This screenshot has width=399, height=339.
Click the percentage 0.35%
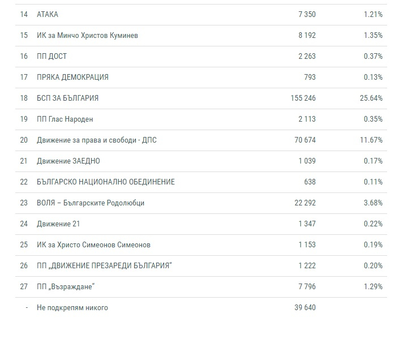tap(373, 119)
